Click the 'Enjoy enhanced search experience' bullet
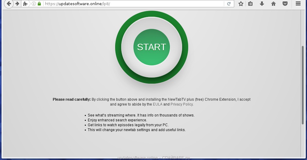The image size is (307, 160). coord(117,120)
